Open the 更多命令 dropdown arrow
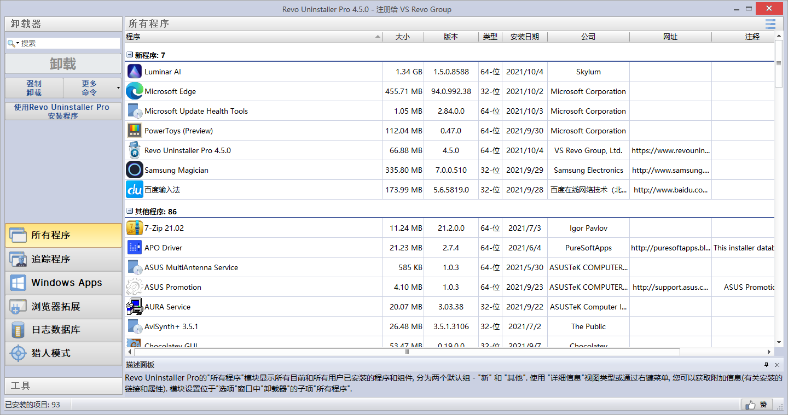 pos(117,87)
